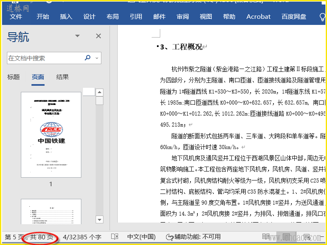
Task: Open navigation pane options dropdown arrow
Action: coord(77,36)
